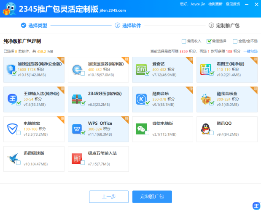Click the orange 赚 badge on 酷狗音乐
Image resolution: width=261 pixels, height=210 pixels.
coord(191,89)
